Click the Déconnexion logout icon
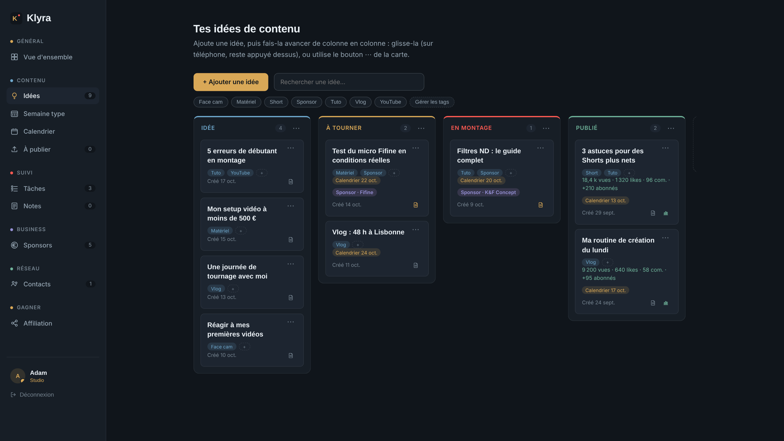 point(13,395)
